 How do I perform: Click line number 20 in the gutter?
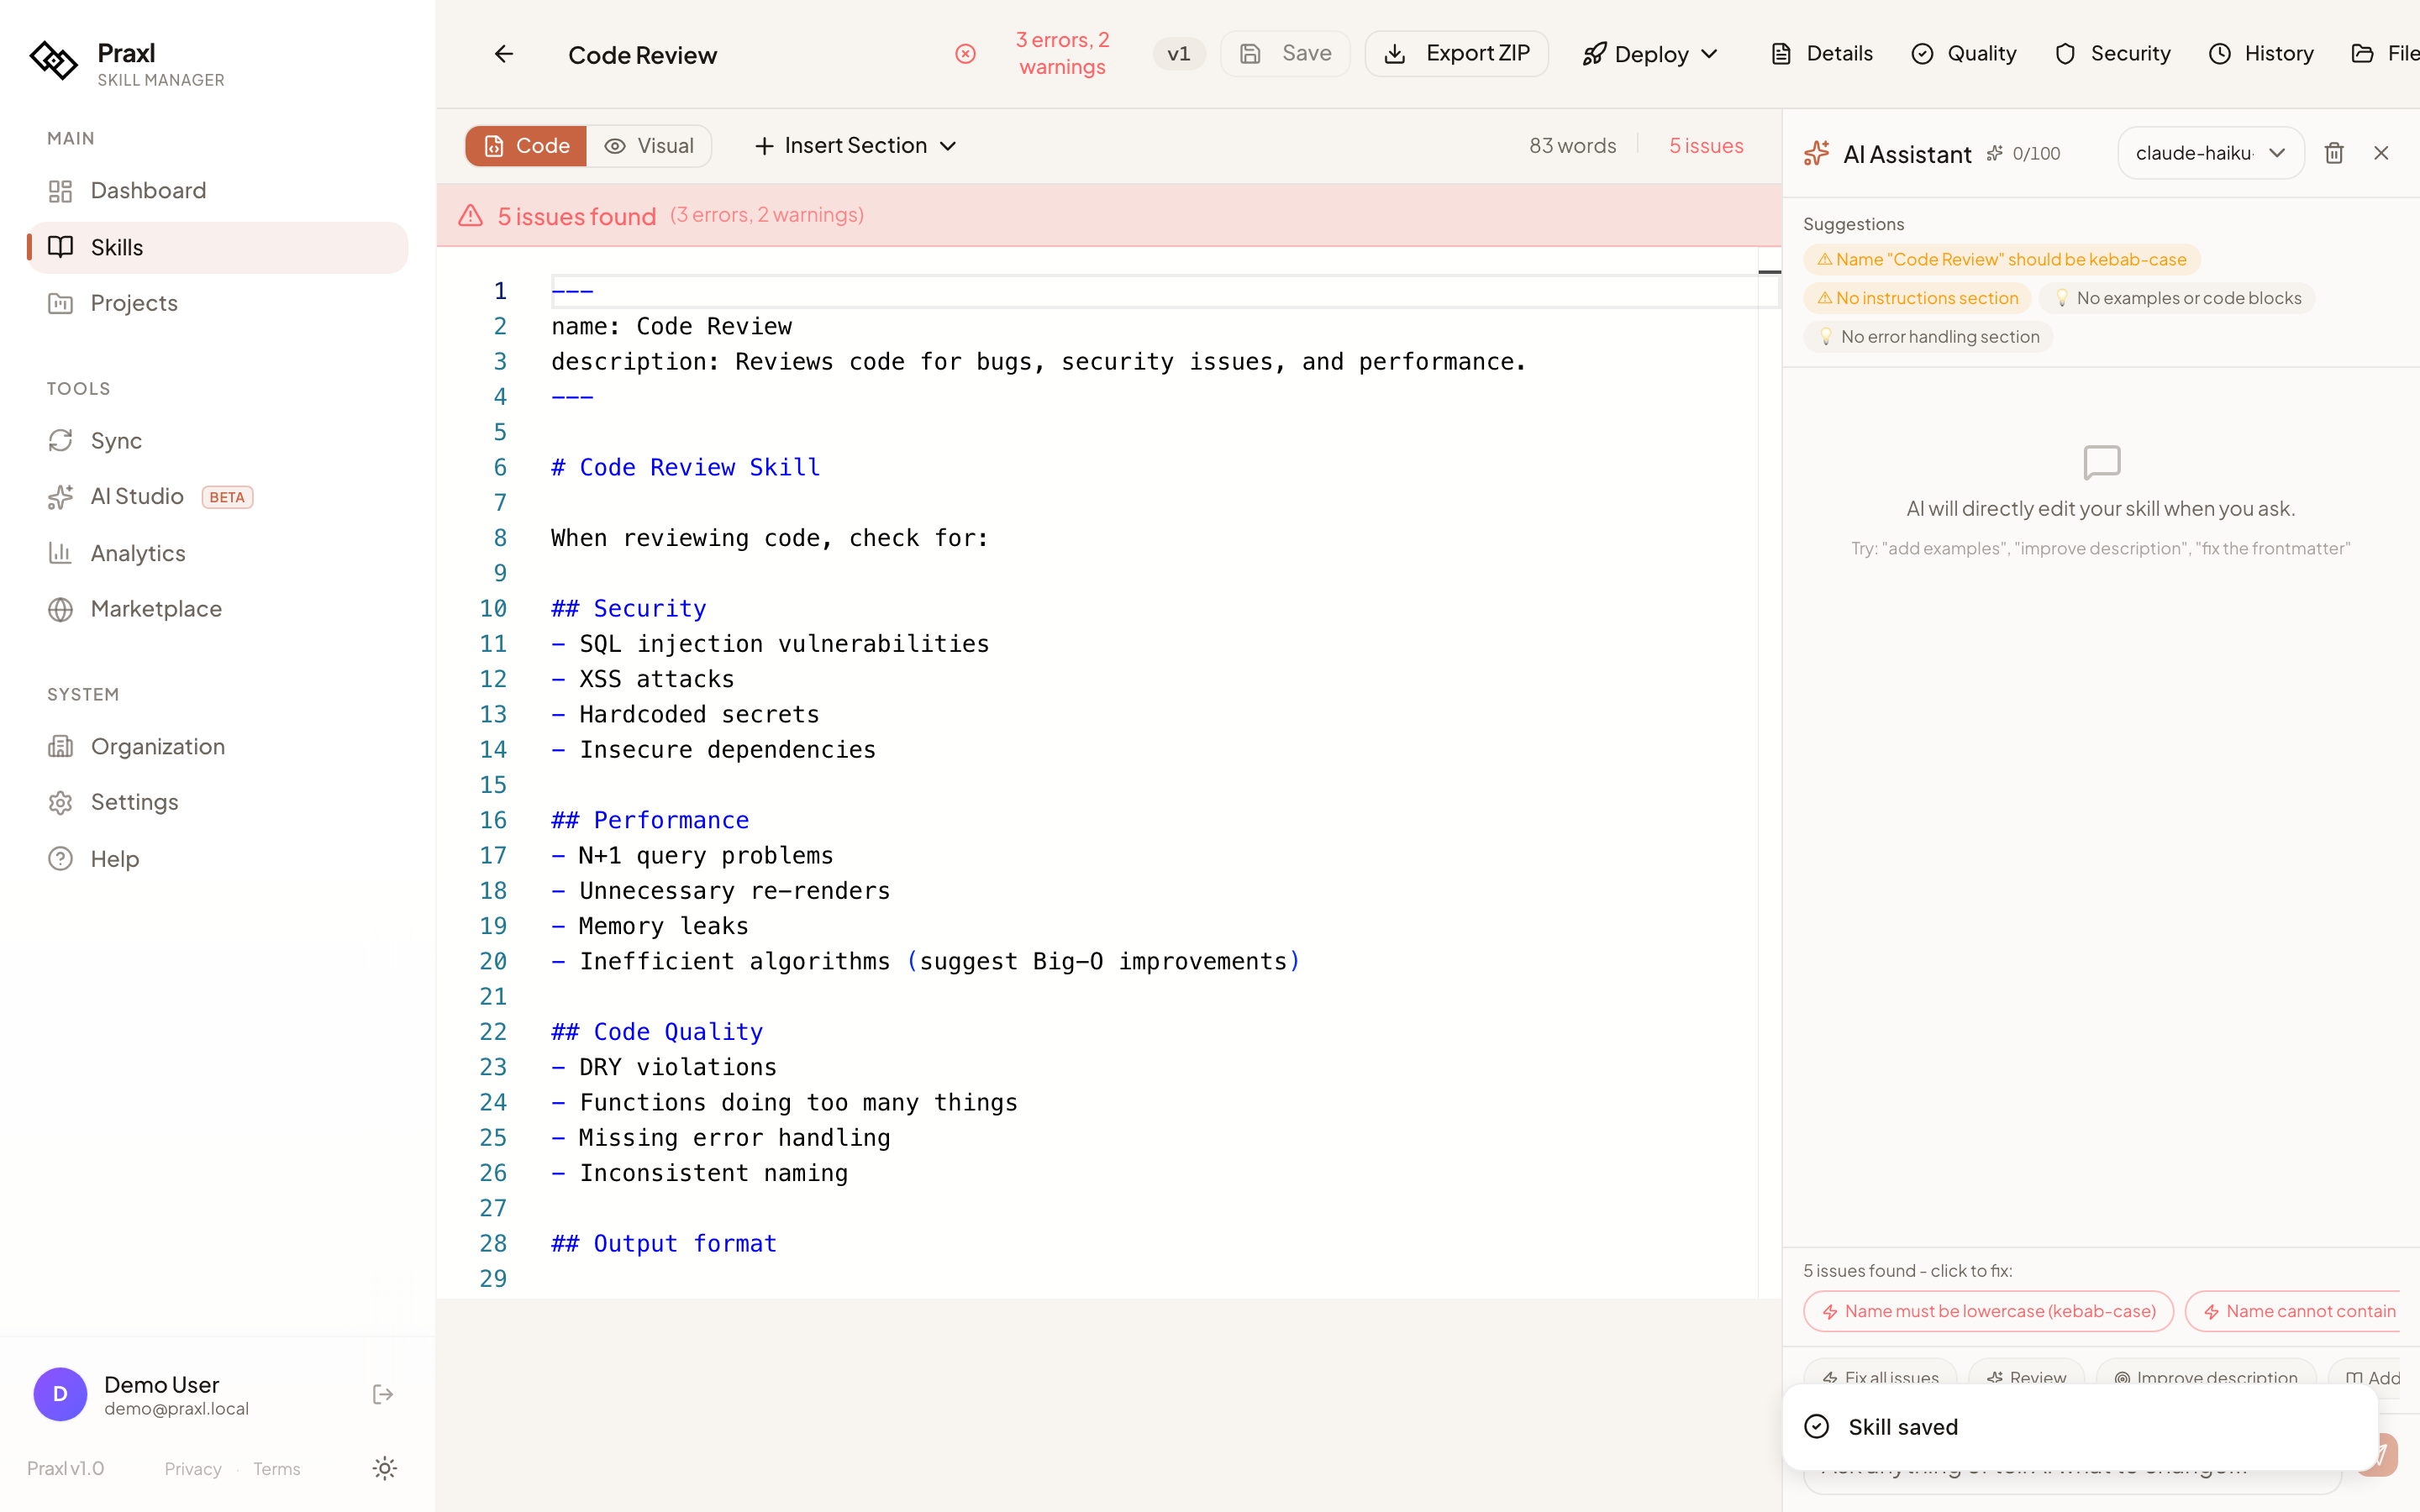coord(493,961)
